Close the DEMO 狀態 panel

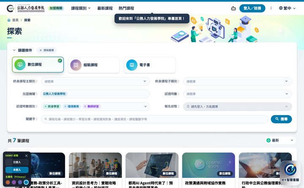pyautogui.click(x=26, y=156)
